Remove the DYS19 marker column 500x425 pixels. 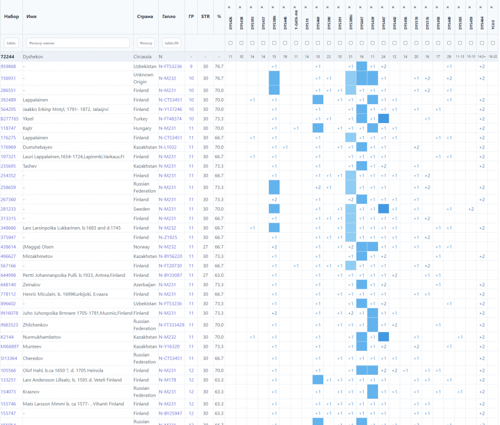pos(307,8)
